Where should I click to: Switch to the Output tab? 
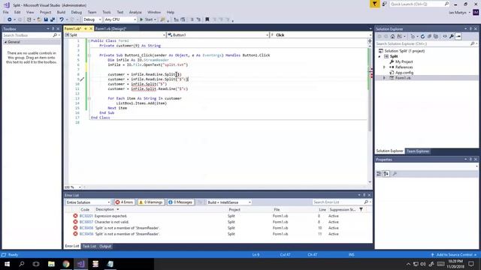[x=105, y=246]
